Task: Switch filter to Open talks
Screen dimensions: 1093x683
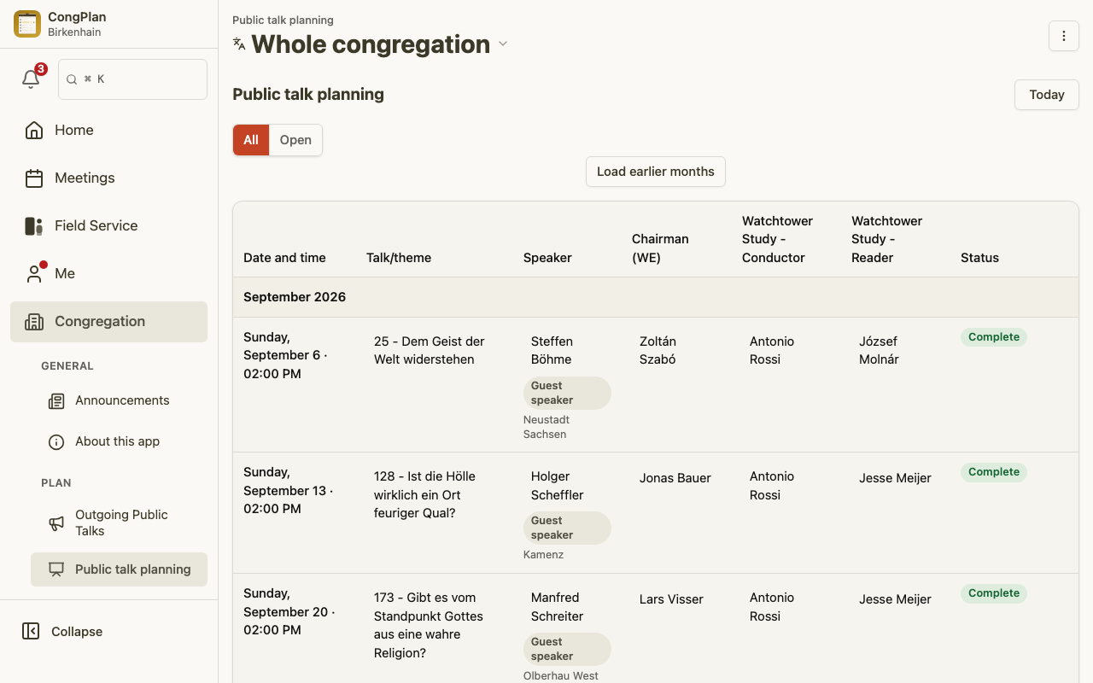Action: pyautogui.click(x=295, y=140)
